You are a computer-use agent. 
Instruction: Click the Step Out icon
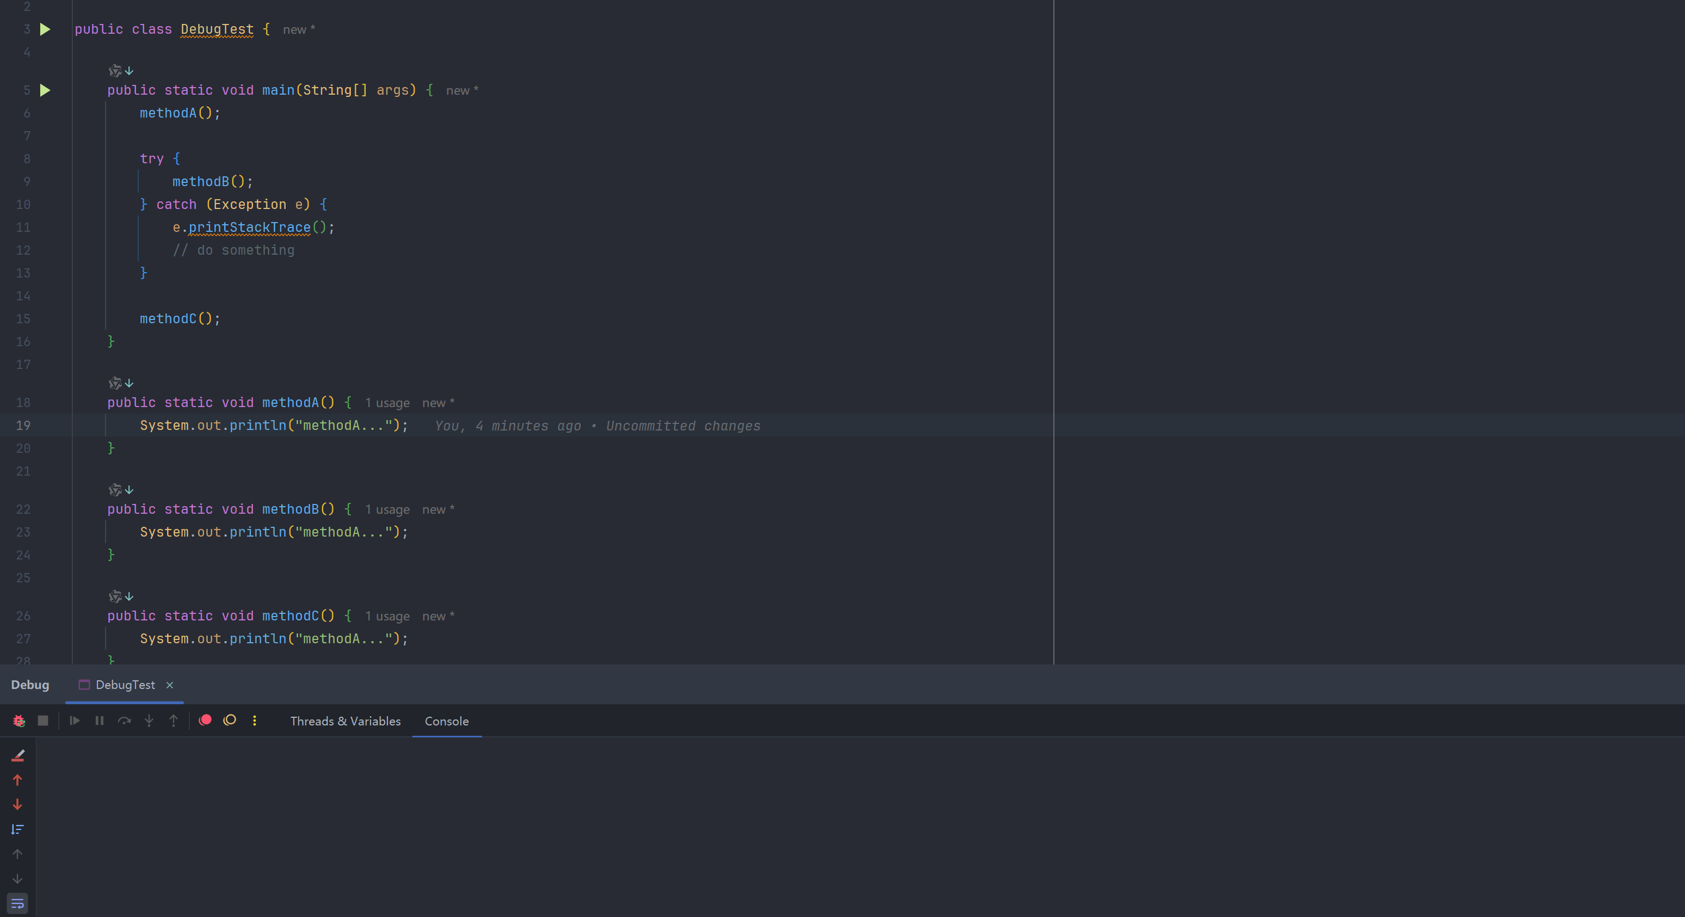click(x=174, y=721)
